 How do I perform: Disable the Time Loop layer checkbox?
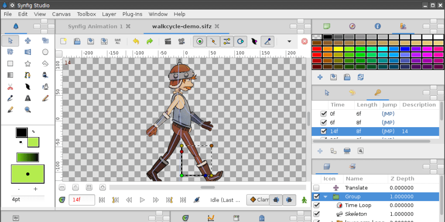pos(317,205)
